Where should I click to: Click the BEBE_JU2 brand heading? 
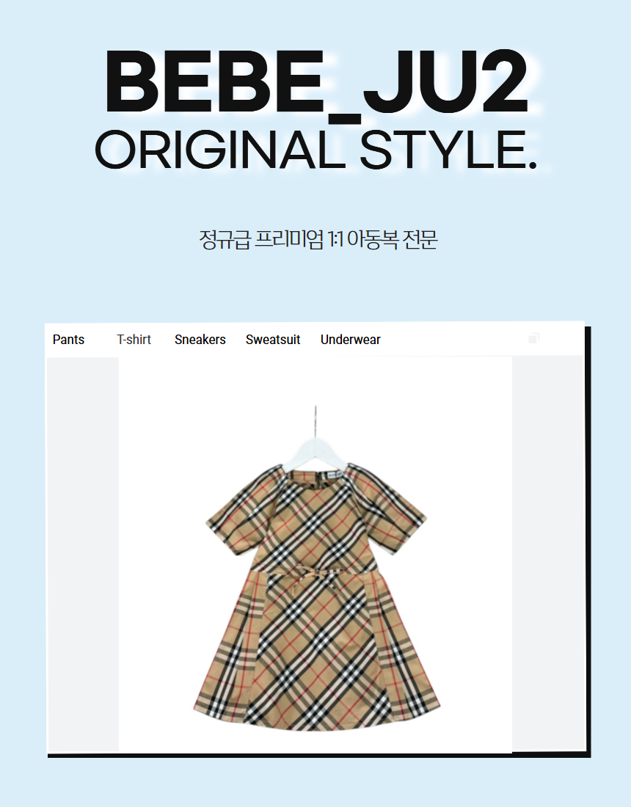pyautogui.click(x=317, y=82)
